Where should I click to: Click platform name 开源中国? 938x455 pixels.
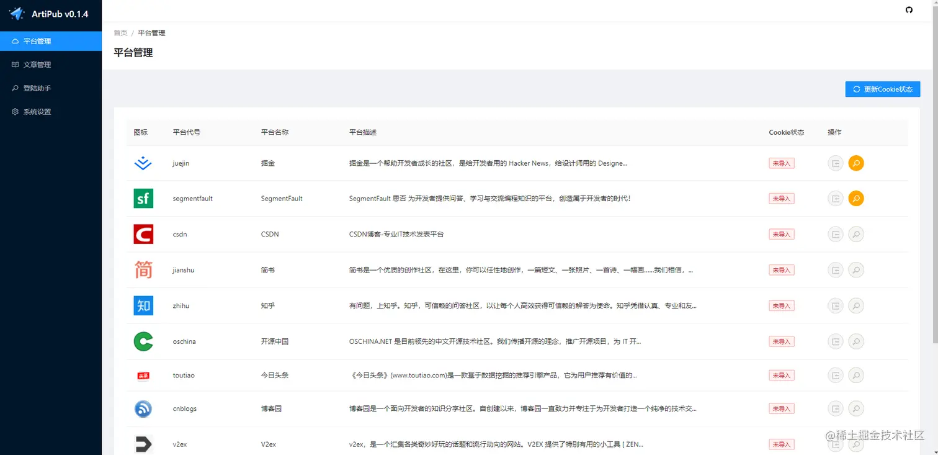pos(275,341)
